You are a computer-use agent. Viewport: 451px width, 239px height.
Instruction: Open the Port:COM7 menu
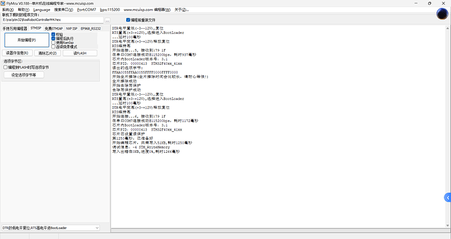click(86, 10)
